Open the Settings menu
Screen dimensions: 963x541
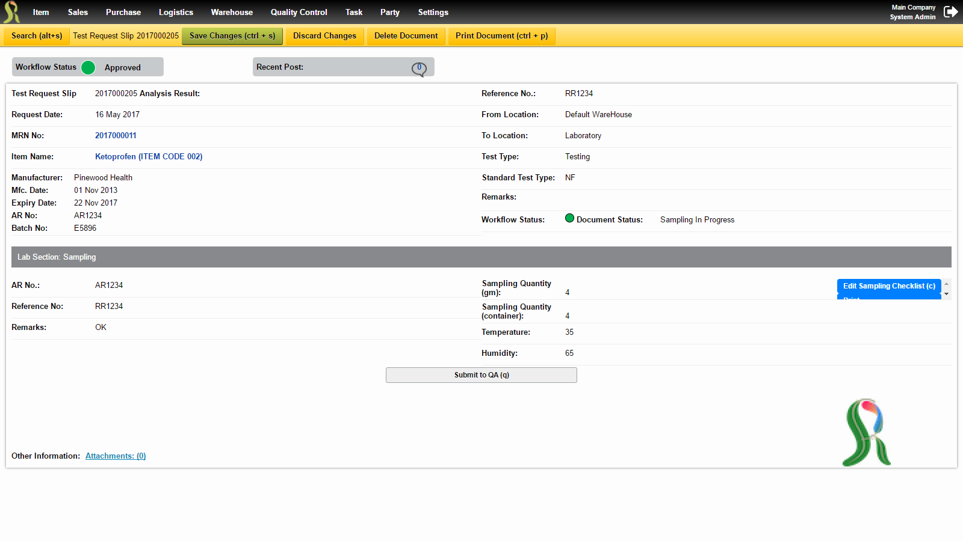[433, 12]
